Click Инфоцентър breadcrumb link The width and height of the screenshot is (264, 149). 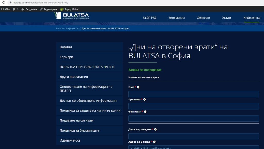coord(72,28)
